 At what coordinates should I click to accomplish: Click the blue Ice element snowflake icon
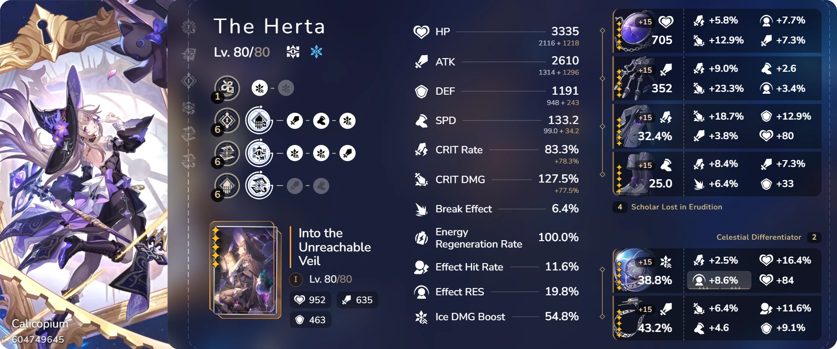[x=316, y=52]
